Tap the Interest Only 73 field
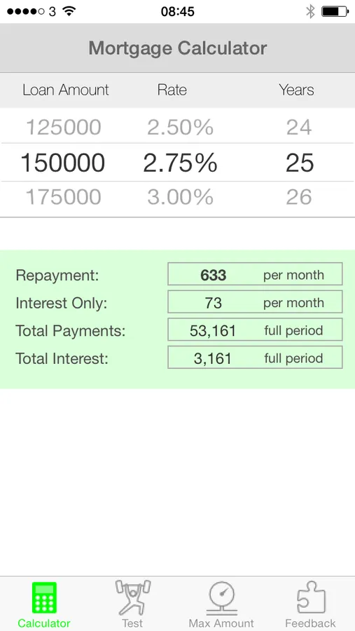355x631 pixels. click(255, 301)
